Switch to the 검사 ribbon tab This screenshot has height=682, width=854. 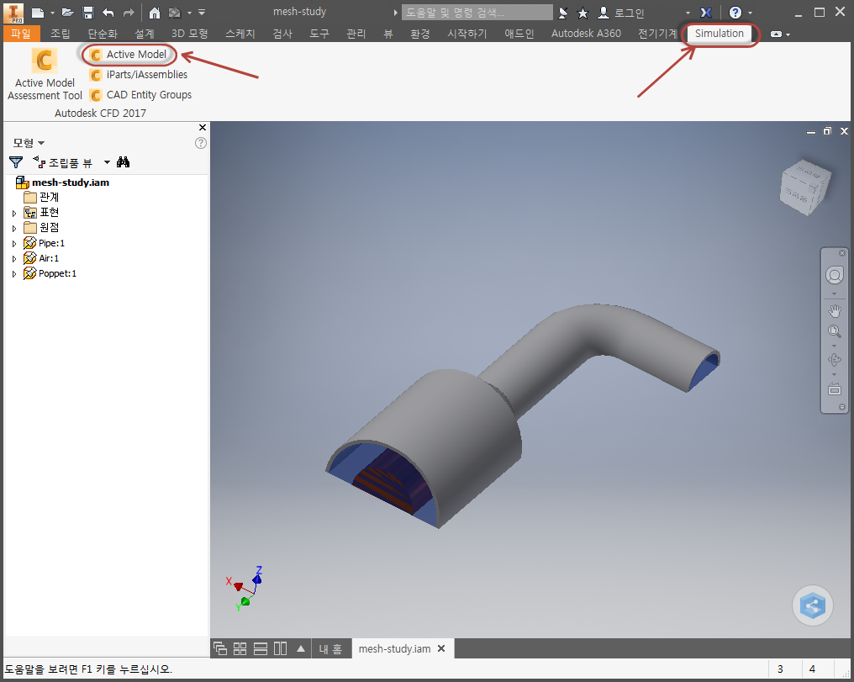click(282, 34)
